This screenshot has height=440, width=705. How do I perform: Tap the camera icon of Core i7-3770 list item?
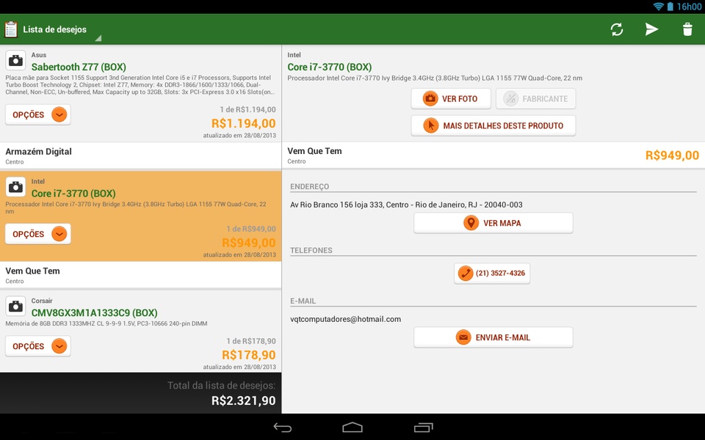coord(15,187)
